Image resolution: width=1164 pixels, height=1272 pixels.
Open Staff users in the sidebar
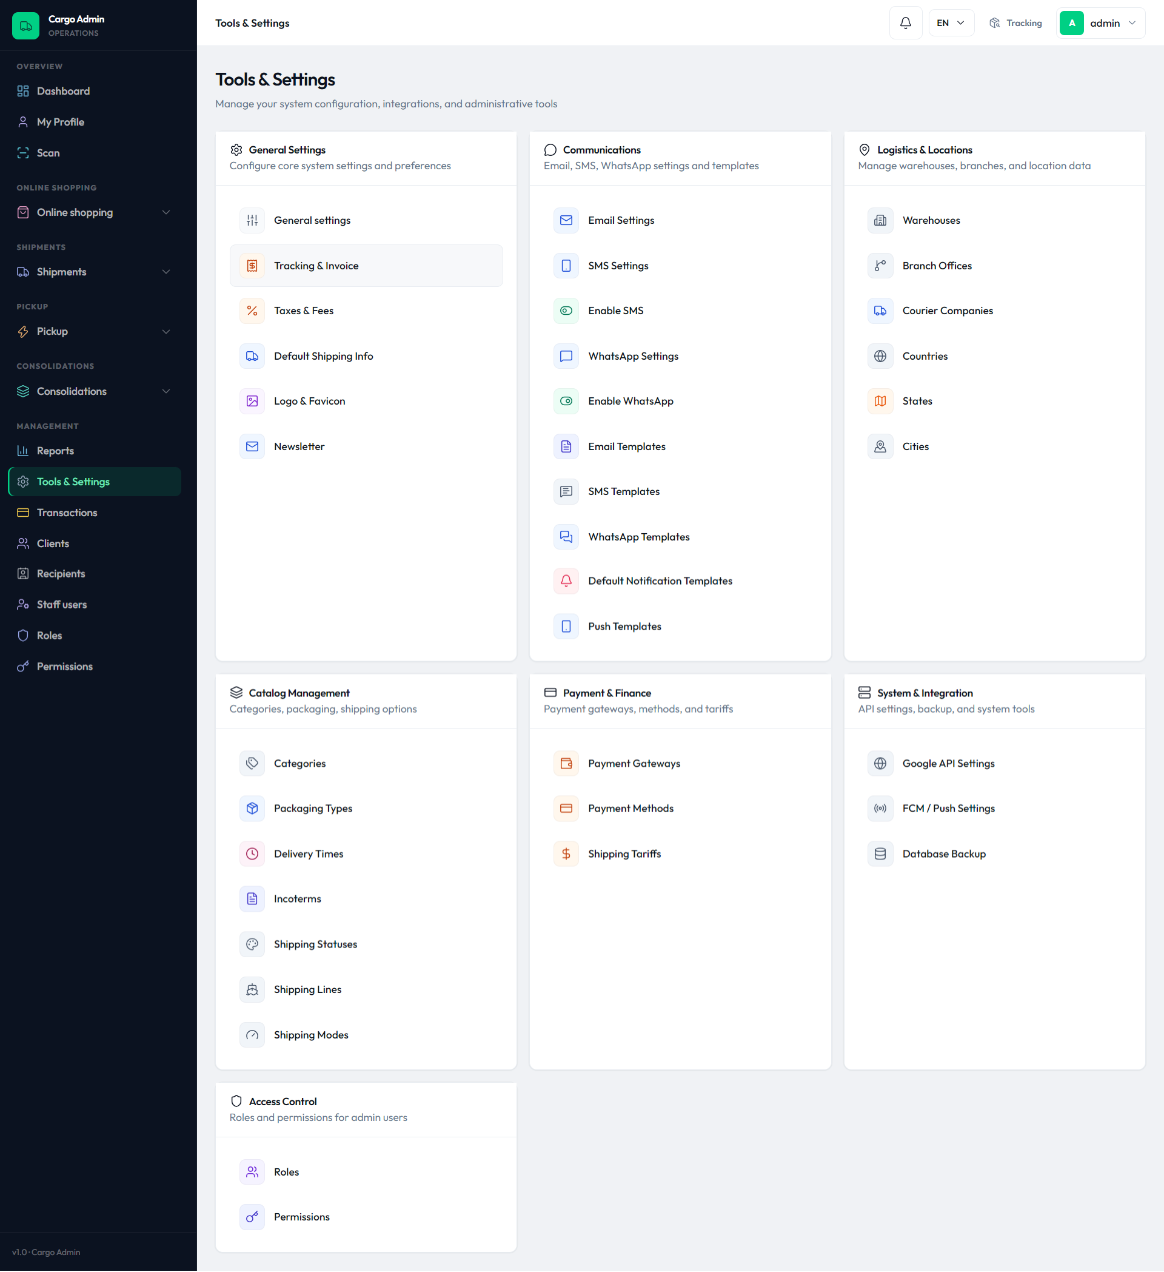pos(95,605)
